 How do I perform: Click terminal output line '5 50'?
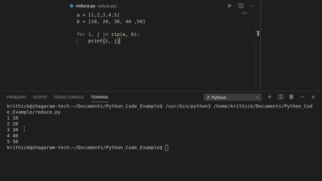[x=13, y=142]
